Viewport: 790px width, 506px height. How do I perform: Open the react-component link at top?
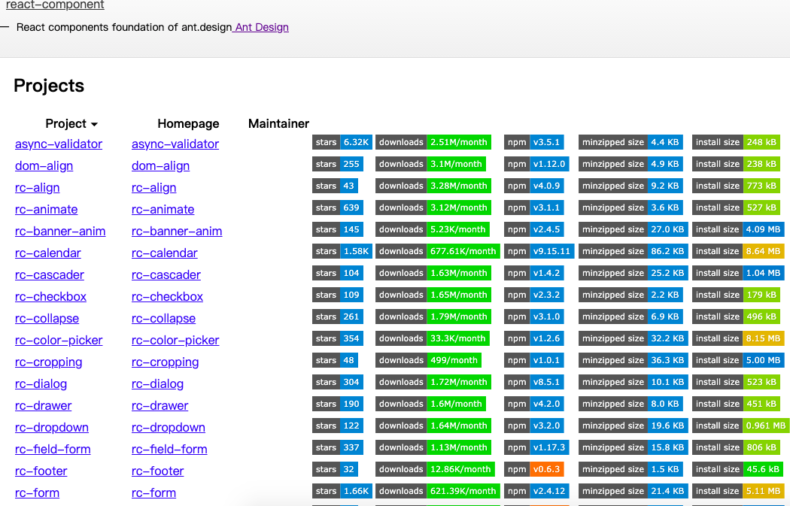[55, 5]
